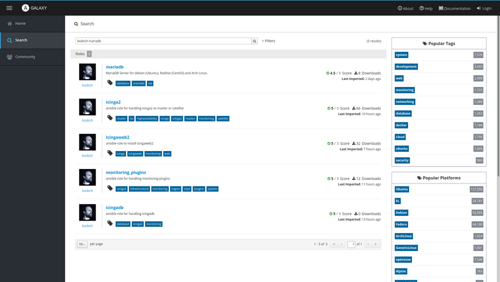
Task: Filter by popular tag 'cloud'
Action: (400, 137)
